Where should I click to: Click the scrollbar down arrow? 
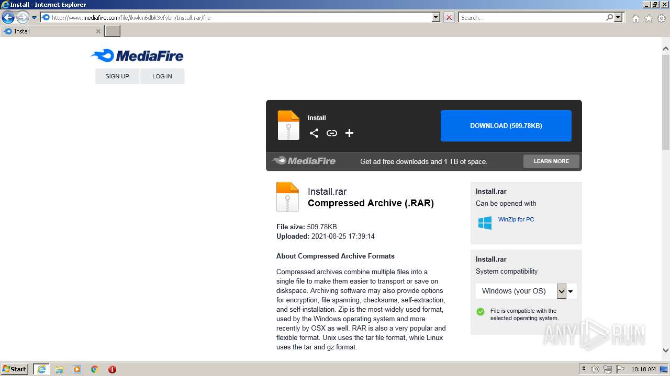(666, 350)
